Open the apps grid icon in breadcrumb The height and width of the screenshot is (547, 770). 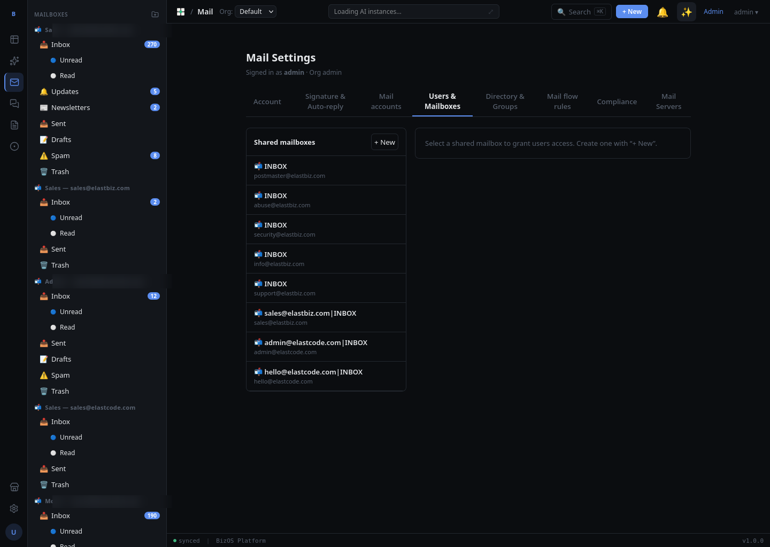[x=181, y=12]
